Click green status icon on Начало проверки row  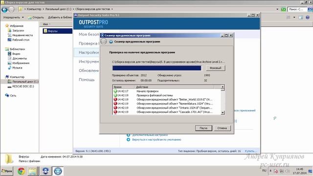115,91
